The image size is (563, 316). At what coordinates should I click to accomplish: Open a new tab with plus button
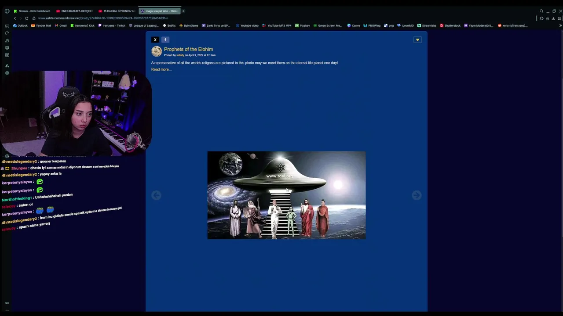(183, 11)
